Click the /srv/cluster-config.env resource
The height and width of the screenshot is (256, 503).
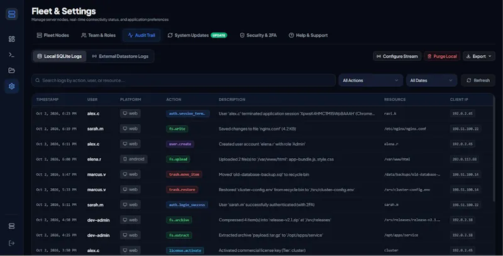pos(407,189)
